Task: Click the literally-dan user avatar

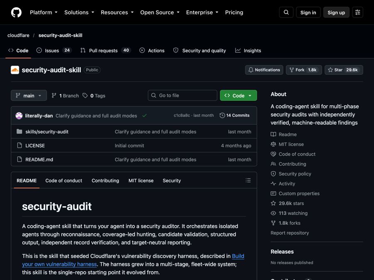Action: 19,116
